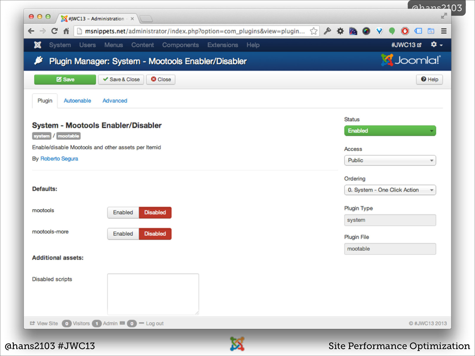
Task: Click the Plugin File field showing mootable
Action: click(x=390, y=249)
